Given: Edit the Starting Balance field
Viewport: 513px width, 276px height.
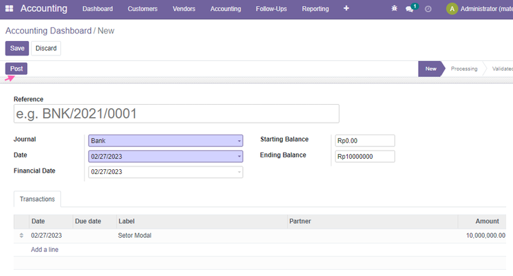Looking at the screenshot, I should [365, 141].
